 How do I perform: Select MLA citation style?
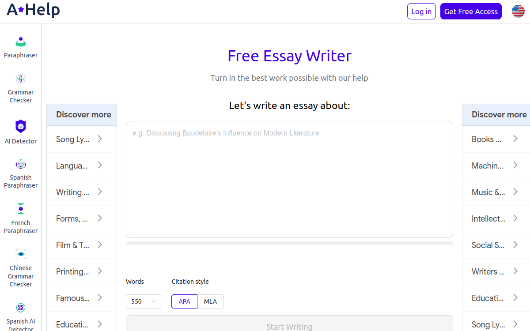click(x=210, y=301)
